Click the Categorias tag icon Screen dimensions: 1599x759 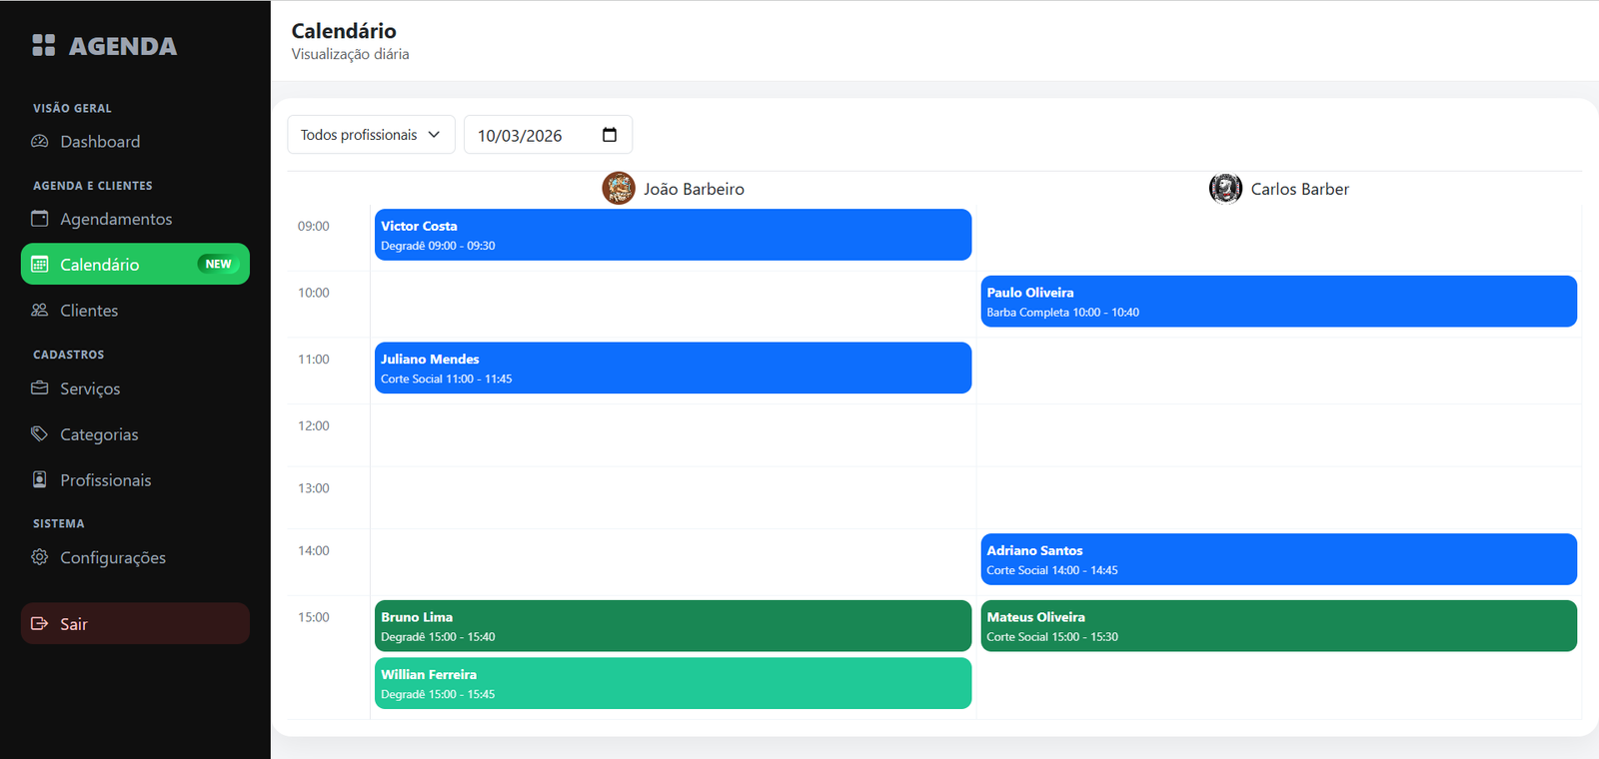(x=40, y=434)
